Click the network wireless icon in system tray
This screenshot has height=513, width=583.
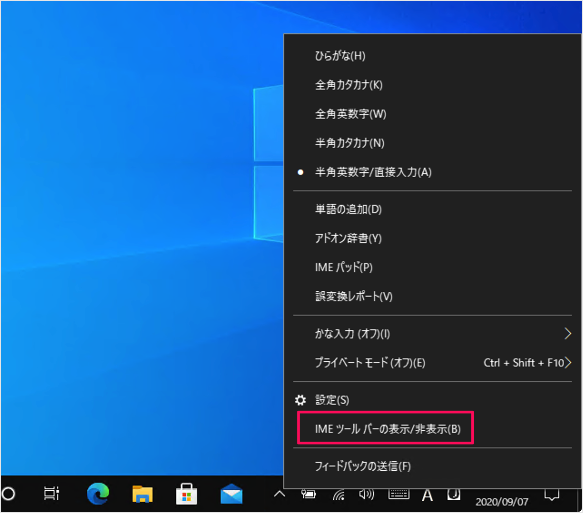[338, 494]
